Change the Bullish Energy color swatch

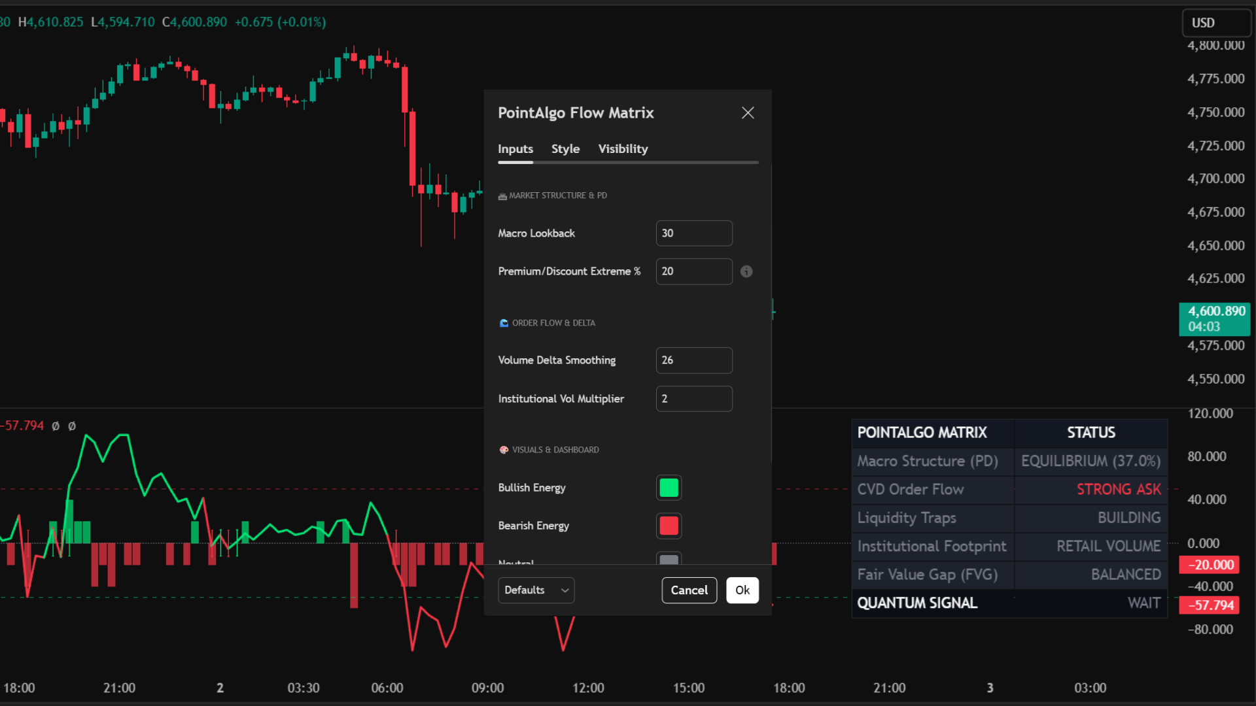[x=668, y=487]
